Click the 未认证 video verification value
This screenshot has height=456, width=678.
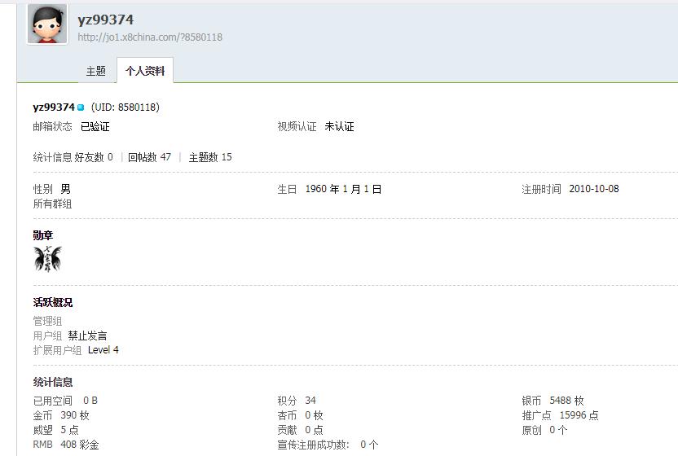(x=339, y=127)
